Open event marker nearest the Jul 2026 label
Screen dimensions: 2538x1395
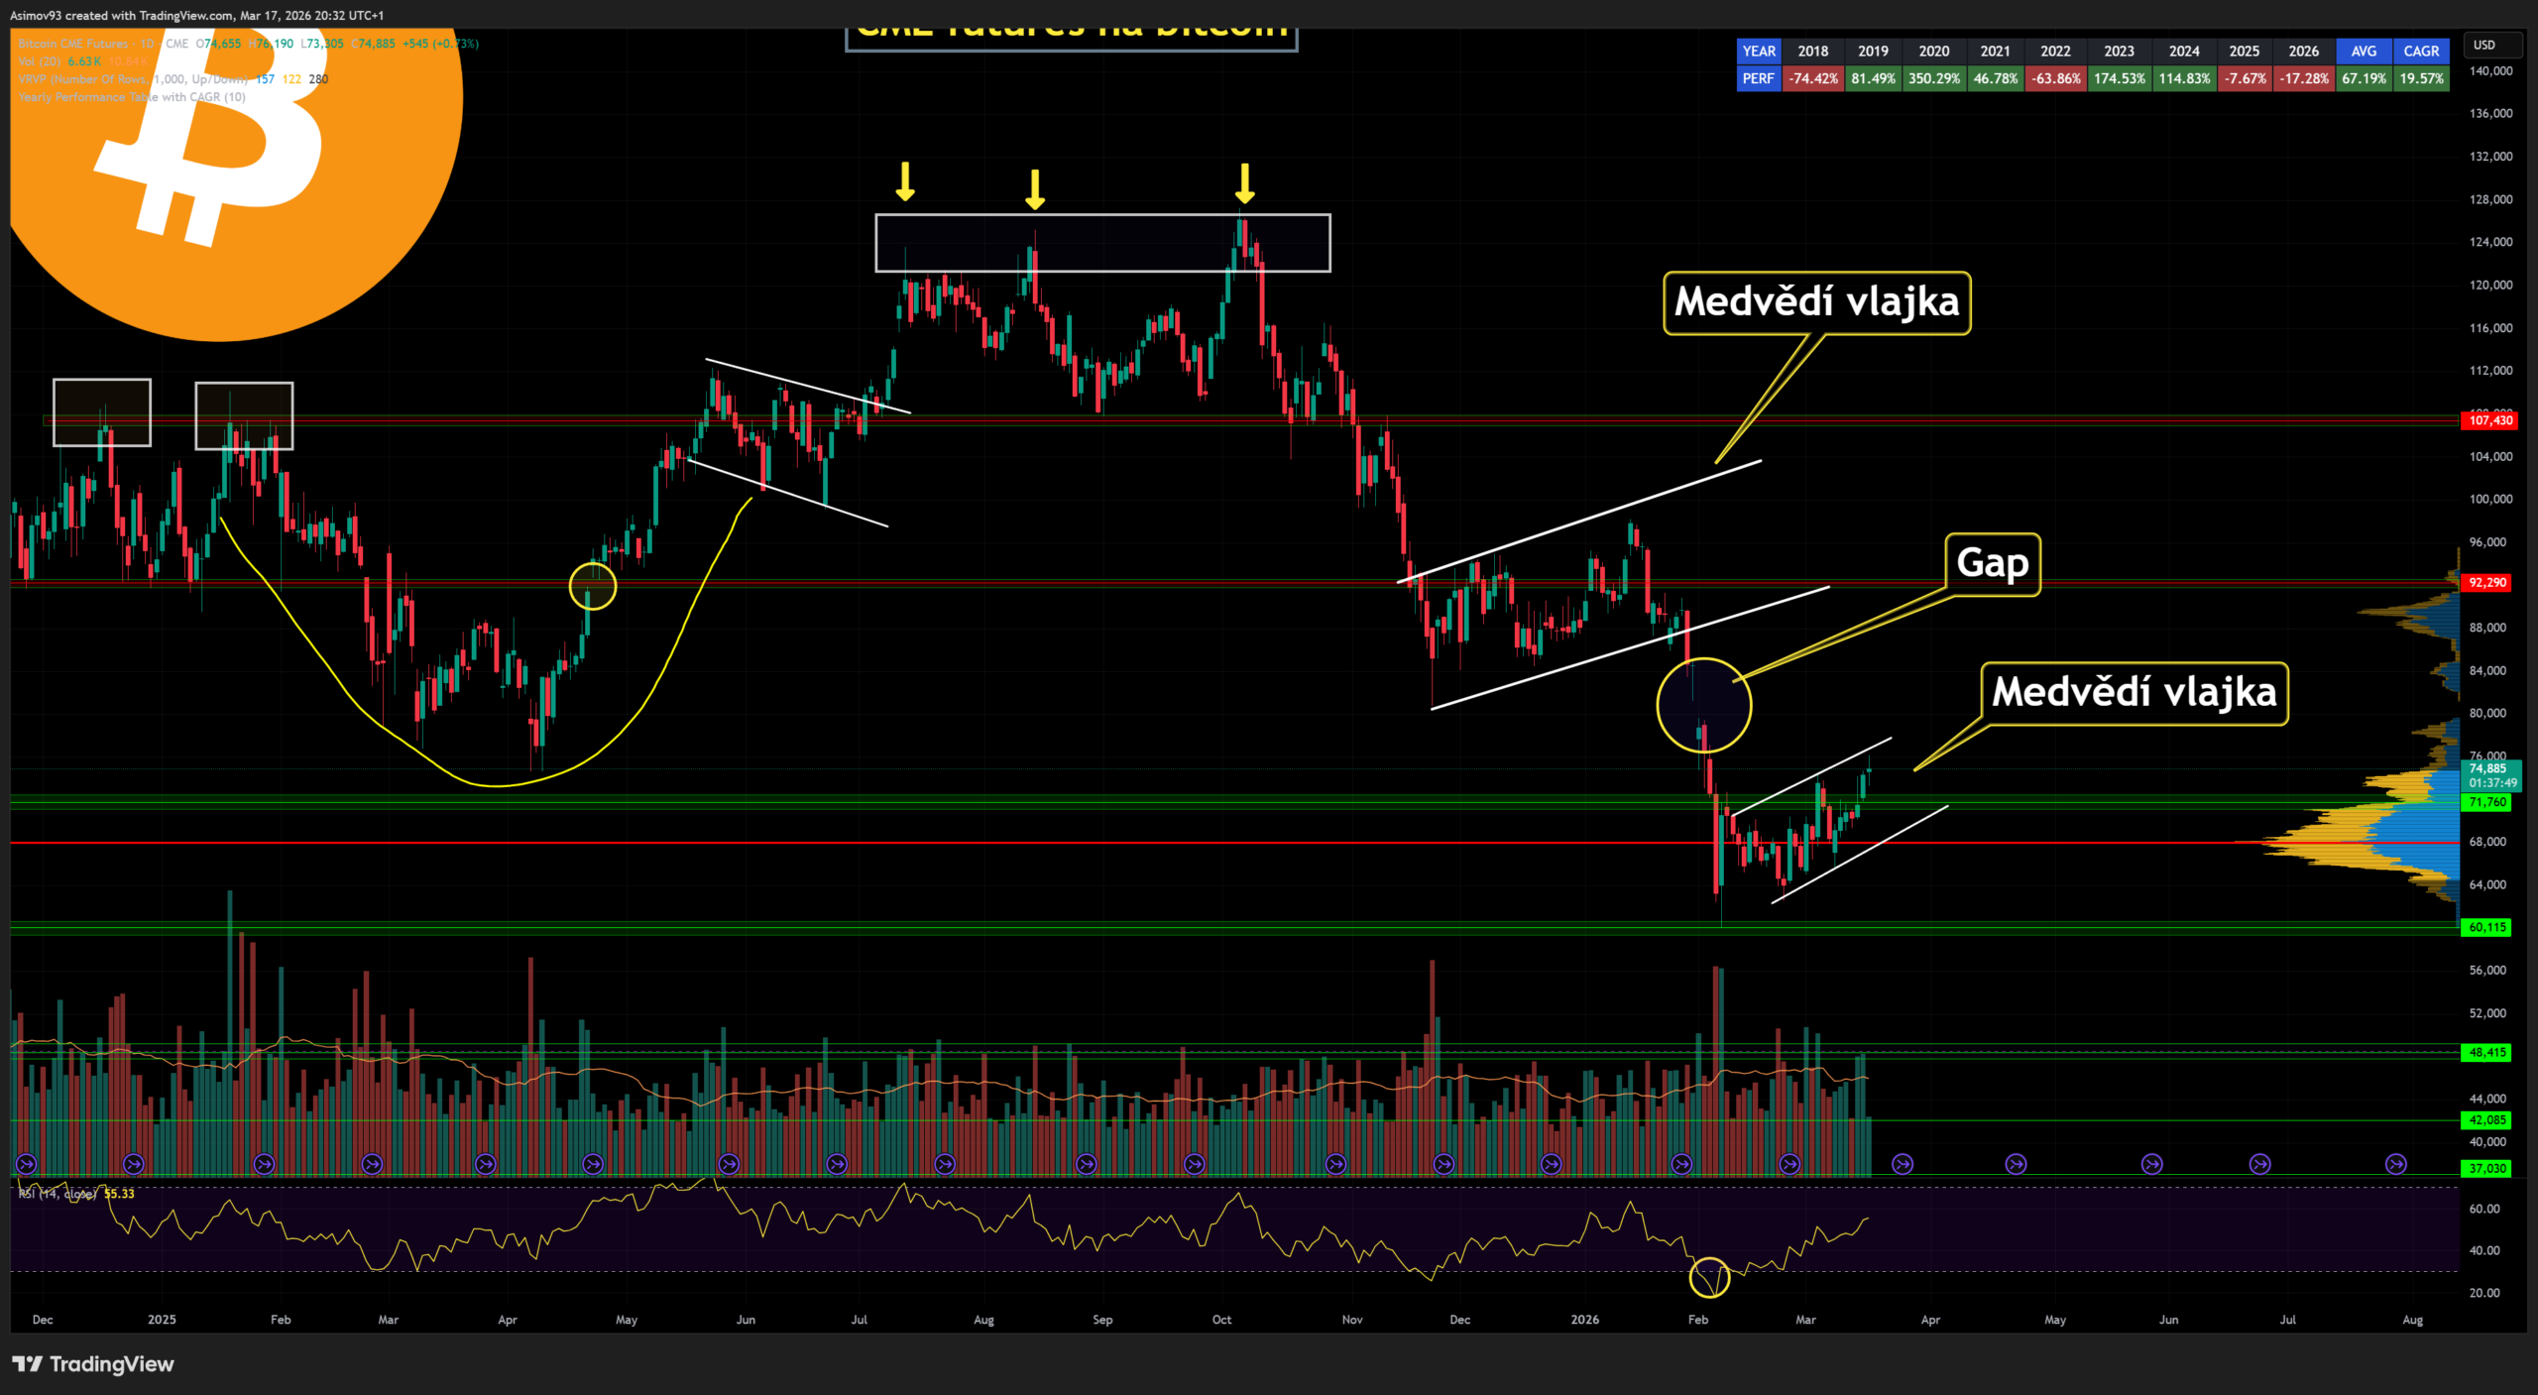(2259, 1164)
